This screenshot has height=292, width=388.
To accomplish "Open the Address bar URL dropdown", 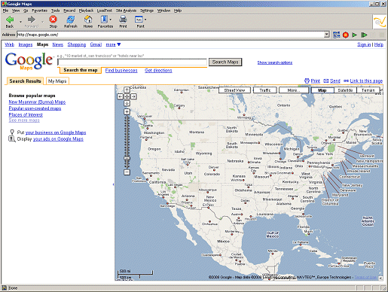I will click(x=326, y=35).
